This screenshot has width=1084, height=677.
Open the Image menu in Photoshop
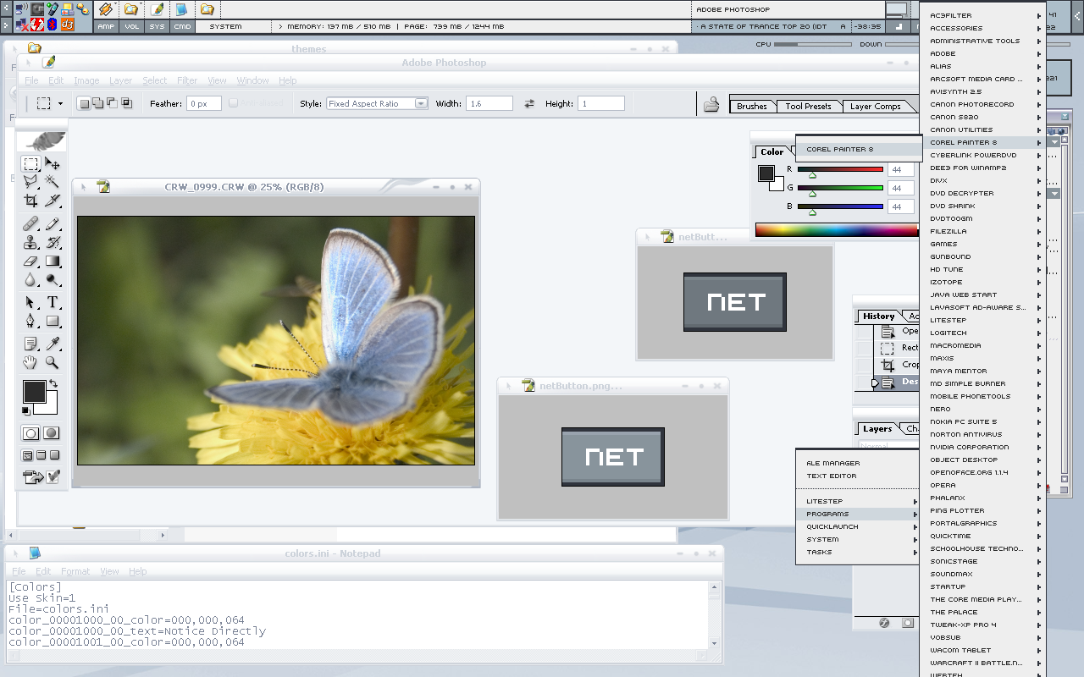click(x=86, y=80)
